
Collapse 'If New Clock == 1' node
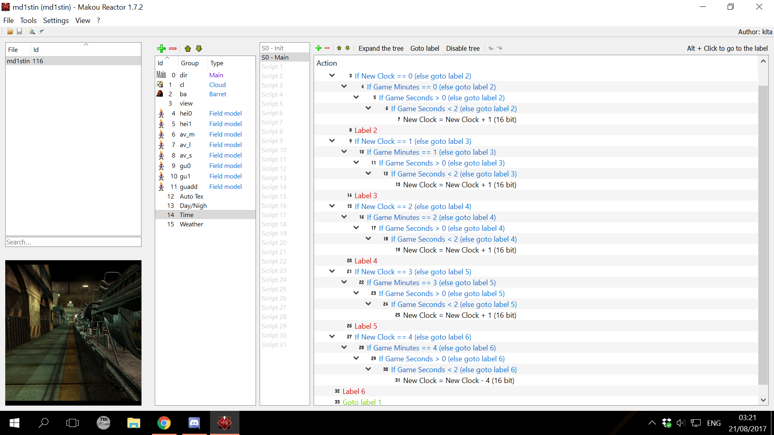click(332, 141)
